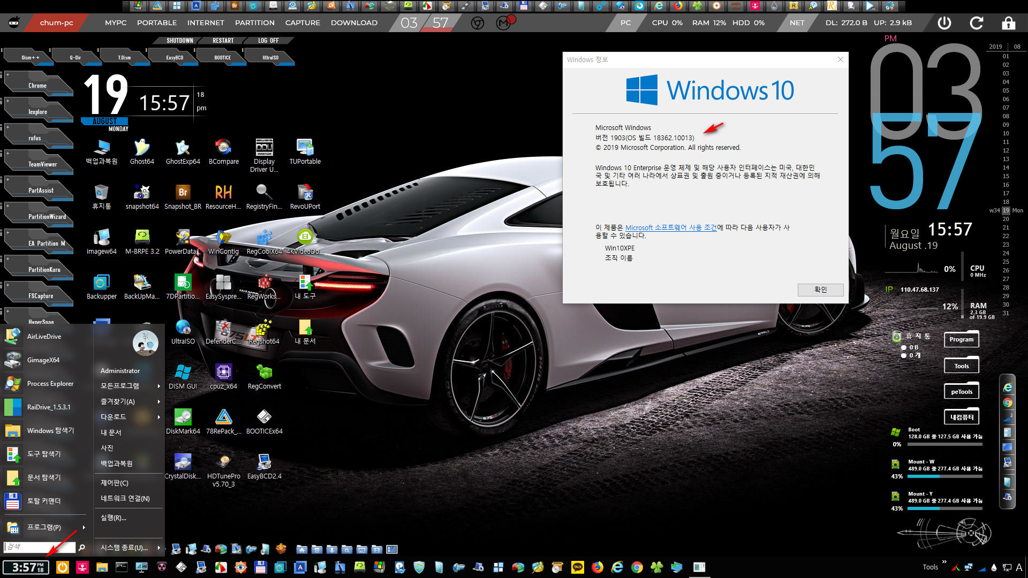
Task: Open WinContig desktop shortcut
Action: pos(223,241)
